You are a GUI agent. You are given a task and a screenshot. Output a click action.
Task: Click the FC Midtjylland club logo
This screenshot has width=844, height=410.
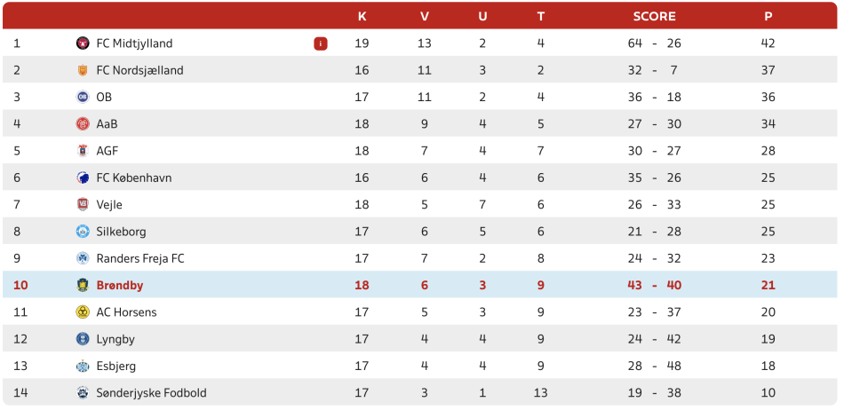click(x=83, y=43)
